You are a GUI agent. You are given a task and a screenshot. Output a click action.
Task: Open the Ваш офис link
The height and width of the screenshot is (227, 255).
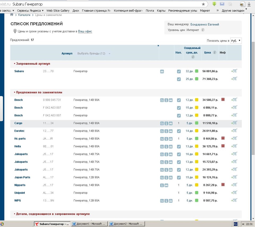(x=85, y=31)
